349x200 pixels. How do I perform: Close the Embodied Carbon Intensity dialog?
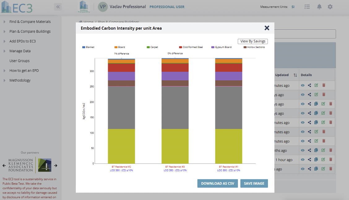[x=267, y=28]
